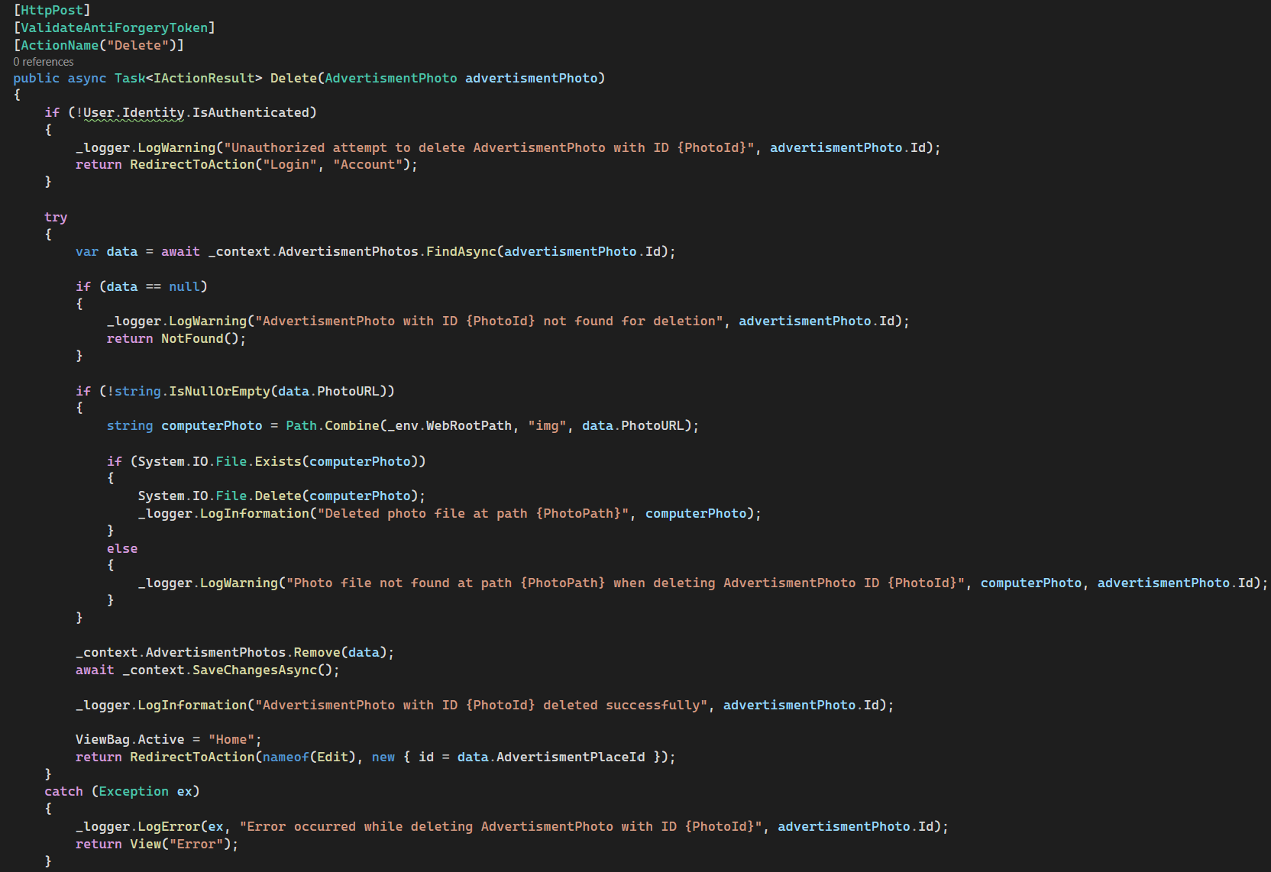Click the "img" string literal

pyautogui.click(x=547, y=425)
